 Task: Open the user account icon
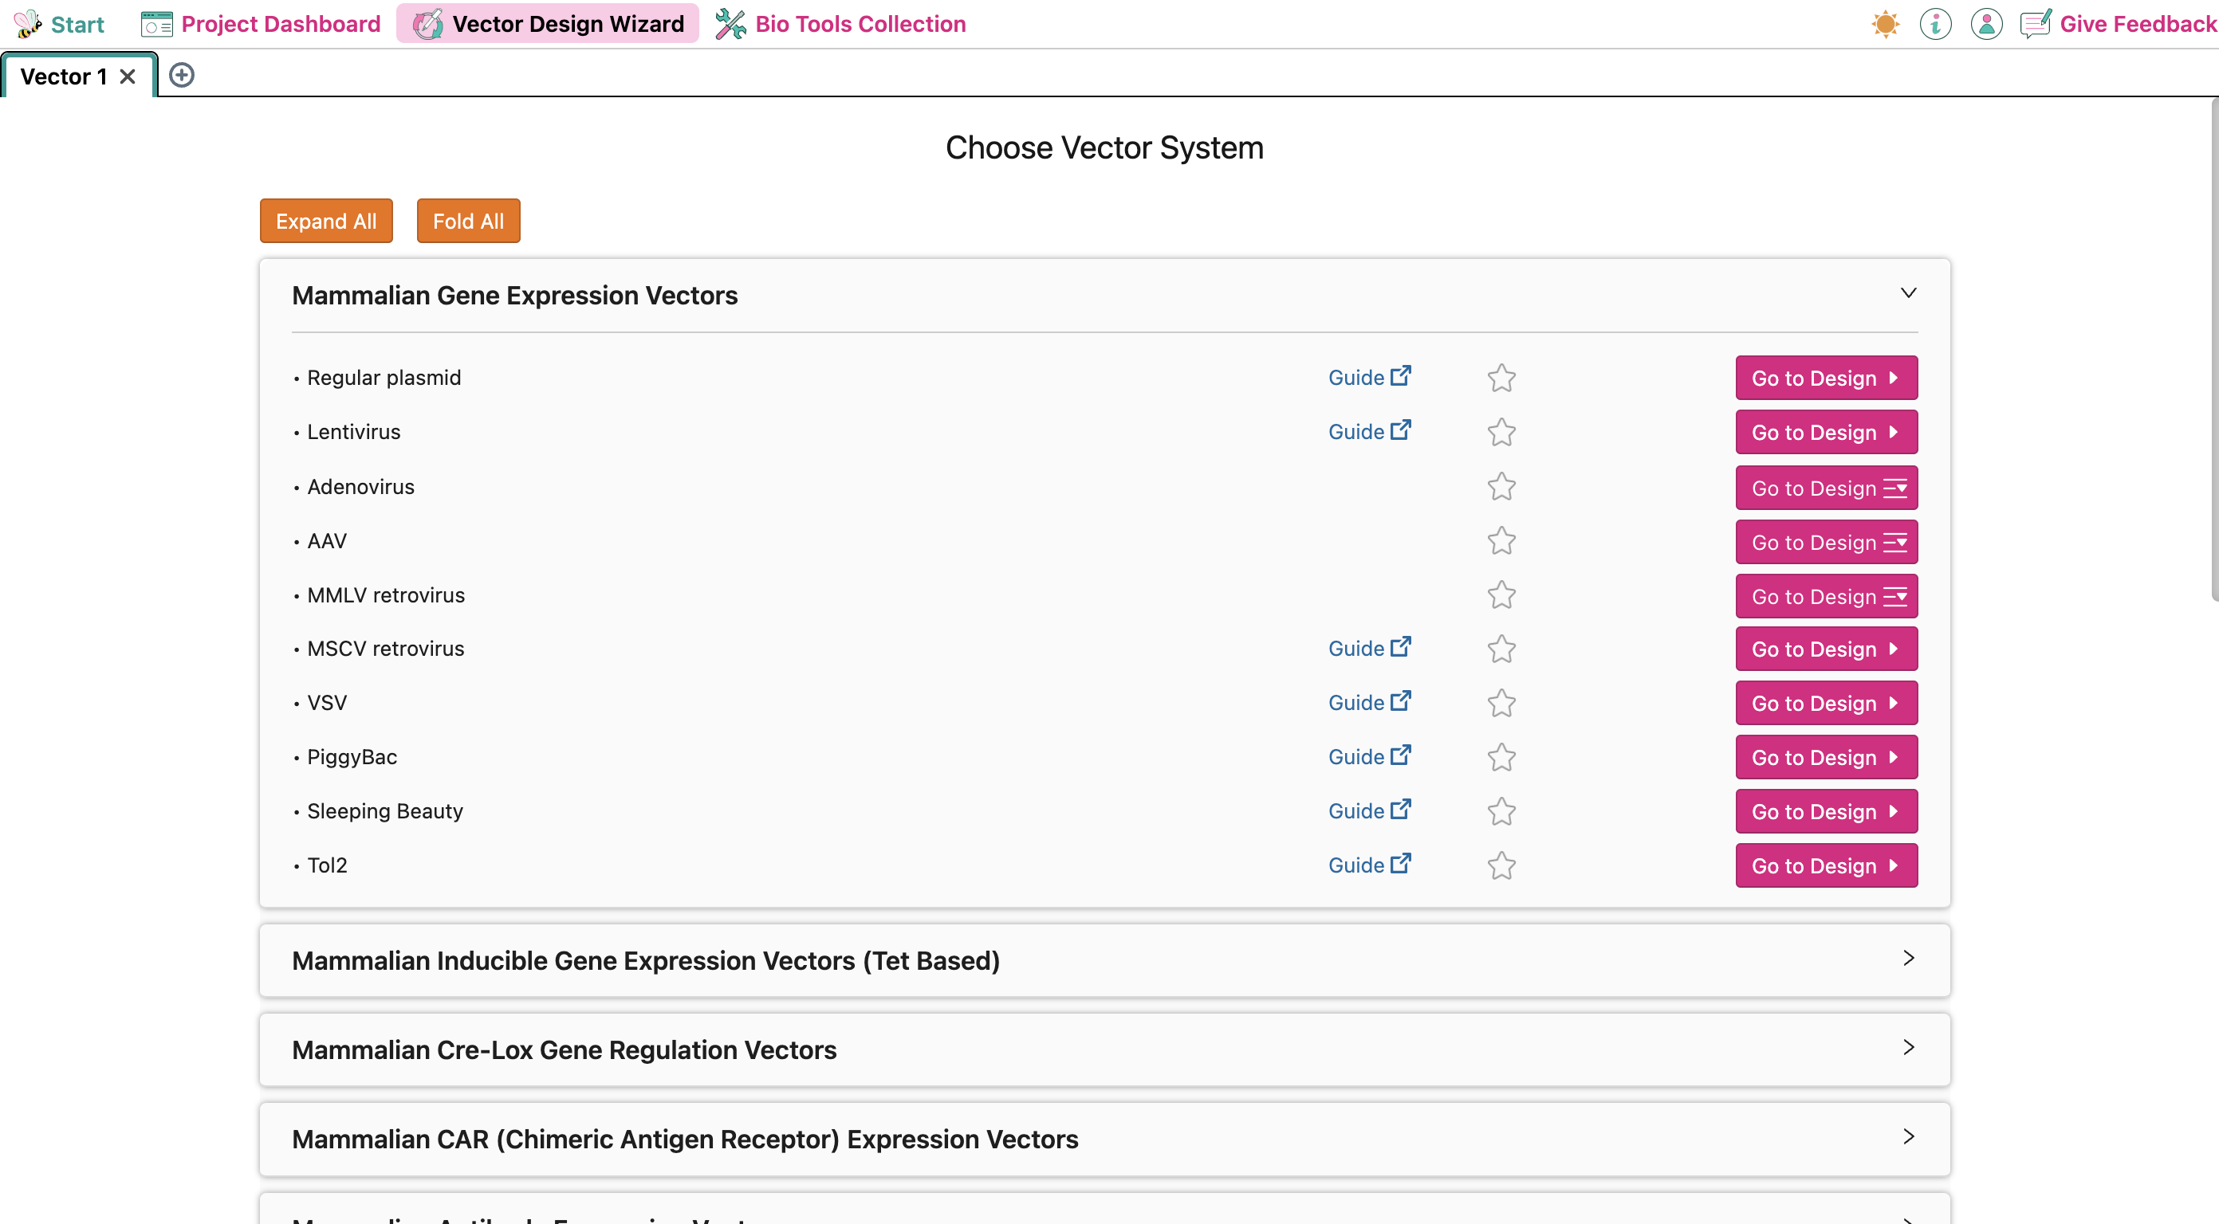click(1985, 24)
